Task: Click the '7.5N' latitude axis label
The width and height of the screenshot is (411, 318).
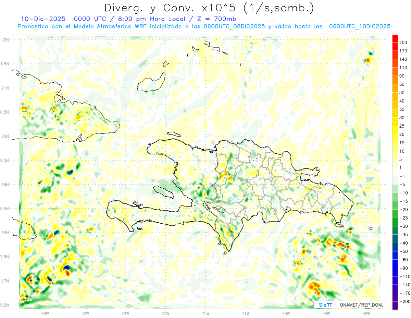Action: (5, 257)
